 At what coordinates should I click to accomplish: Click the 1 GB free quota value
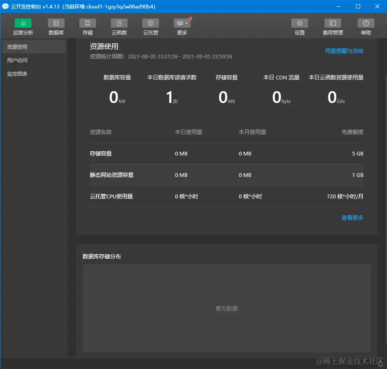[x=358, y=175]
